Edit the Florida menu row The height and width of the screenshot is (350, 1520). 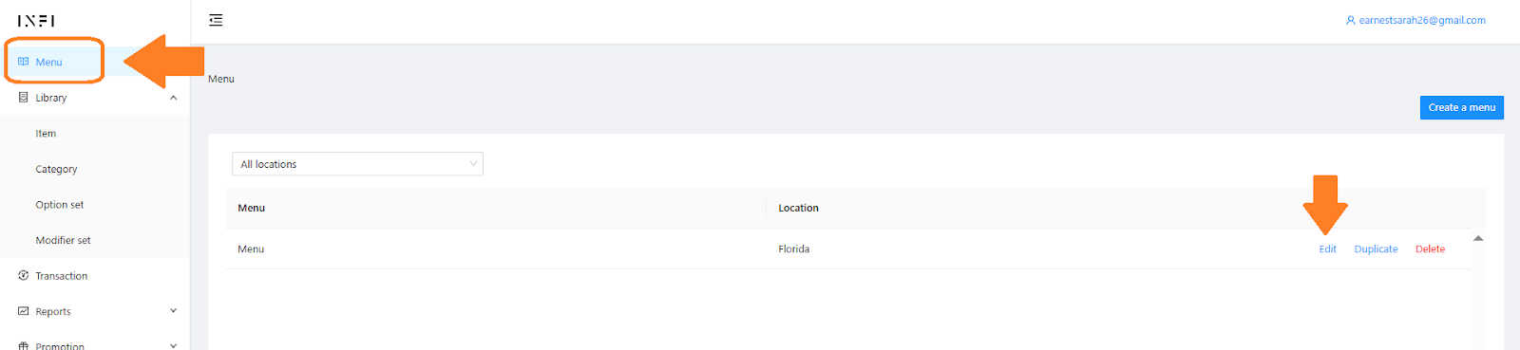(1327, 249)
